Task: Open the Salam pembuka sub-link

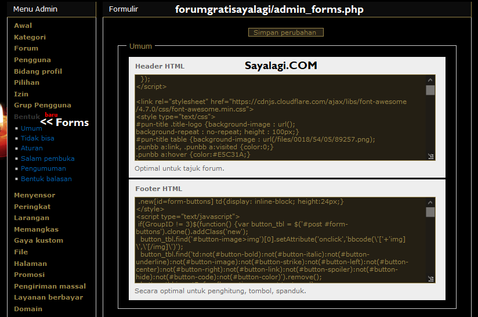Action: (x=48, y=158)
